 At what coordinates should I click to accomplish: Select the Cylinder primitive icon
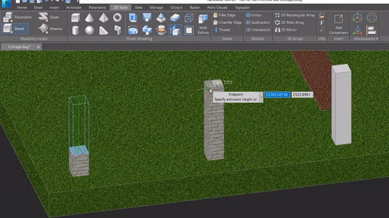click(75, 31)
